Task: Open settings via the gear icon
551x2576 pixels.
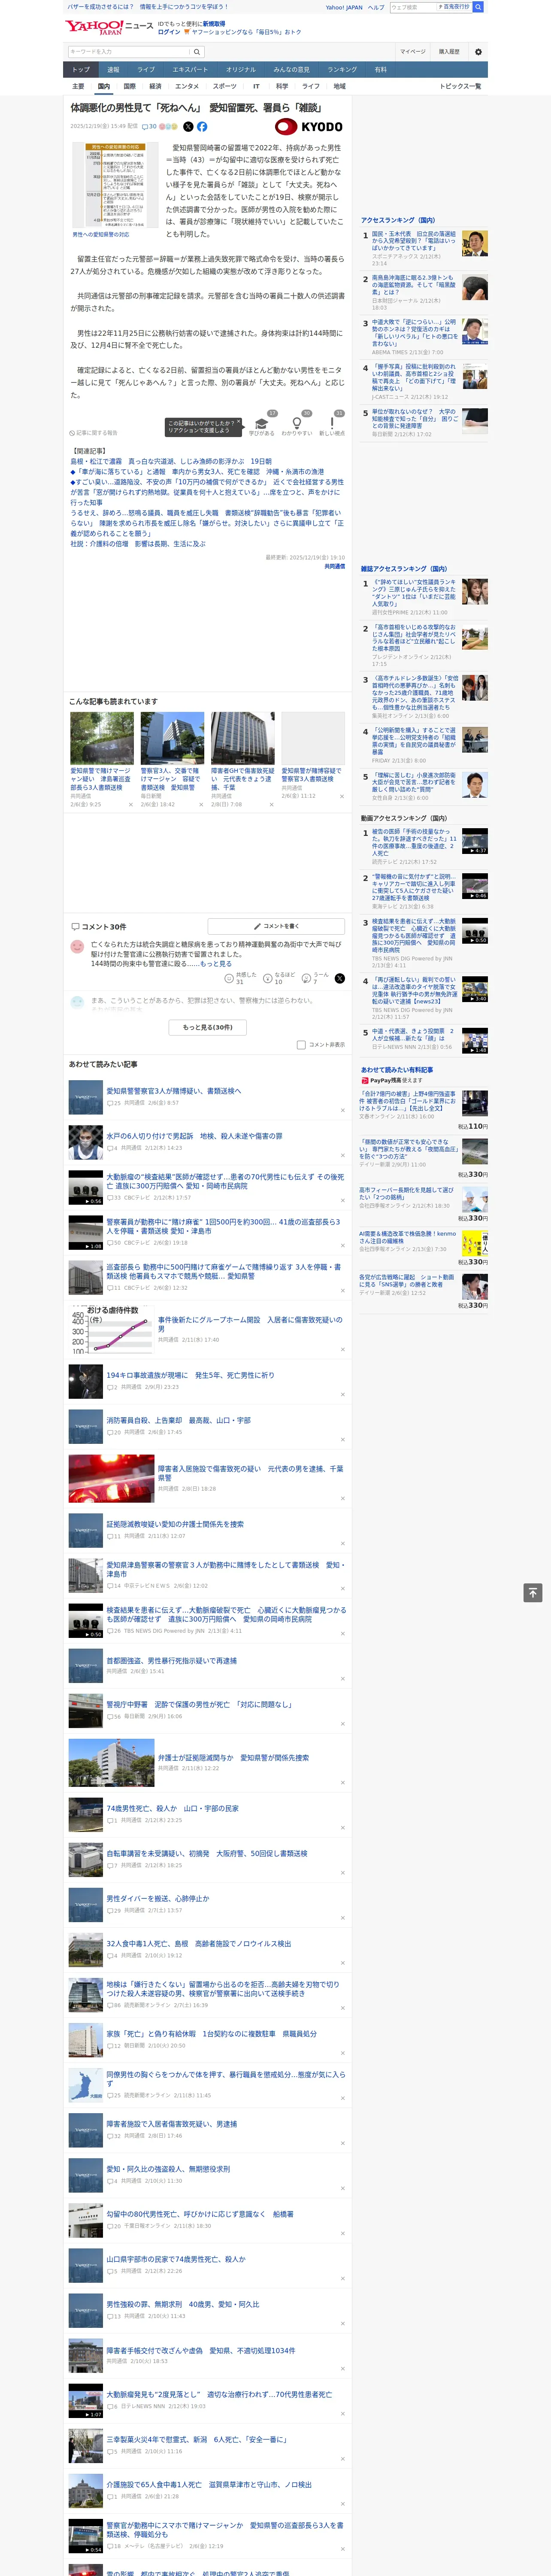Action: pyautogui.click(x=478, y=52)
